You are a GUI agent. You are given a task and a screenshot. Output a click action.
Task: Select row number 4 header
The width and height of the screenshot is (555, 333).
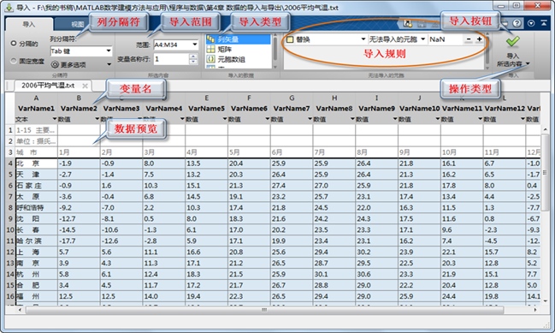pos(10,164)
